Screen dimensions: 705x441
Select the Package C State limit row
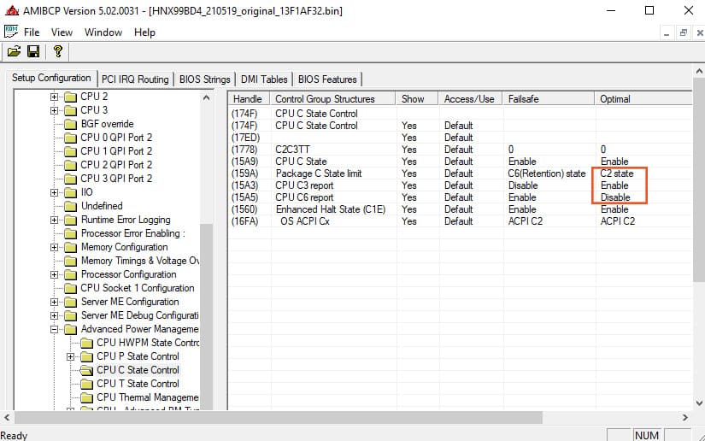(318, 173)
